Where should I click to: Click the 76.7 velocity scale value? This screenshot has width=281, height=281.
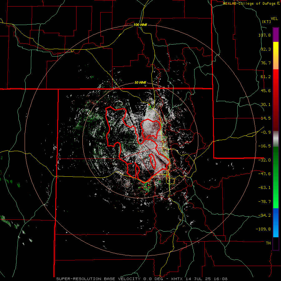(x=266, y=63)
